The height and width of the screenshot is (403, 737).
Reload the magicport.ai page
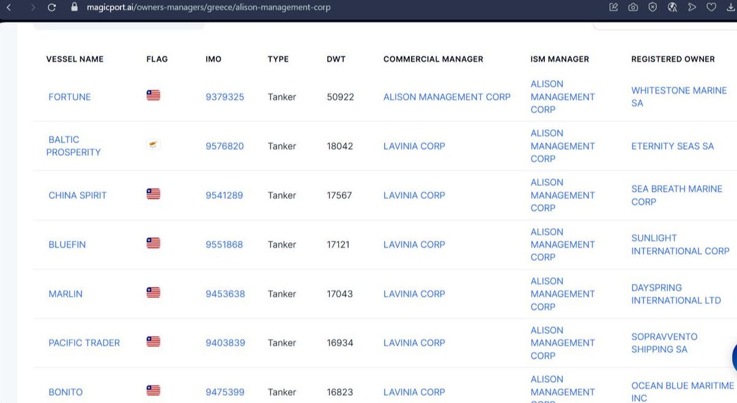pyautogui.click(x=52, y=7)
